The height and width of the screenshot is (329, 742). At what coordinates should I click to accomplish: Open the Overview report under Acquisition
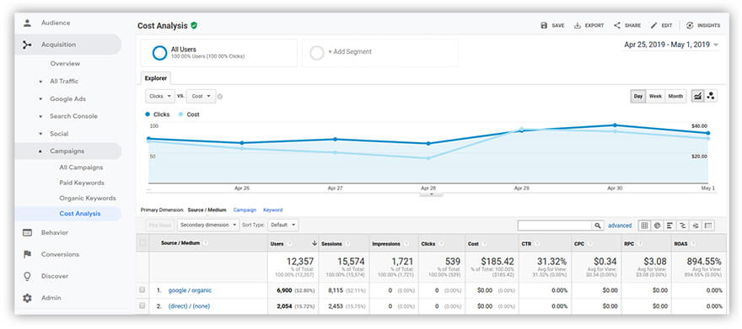point(65,64)
